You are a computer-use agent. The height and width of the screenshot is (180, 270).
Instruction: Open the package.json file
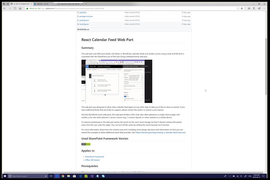[x=84, y=20]
